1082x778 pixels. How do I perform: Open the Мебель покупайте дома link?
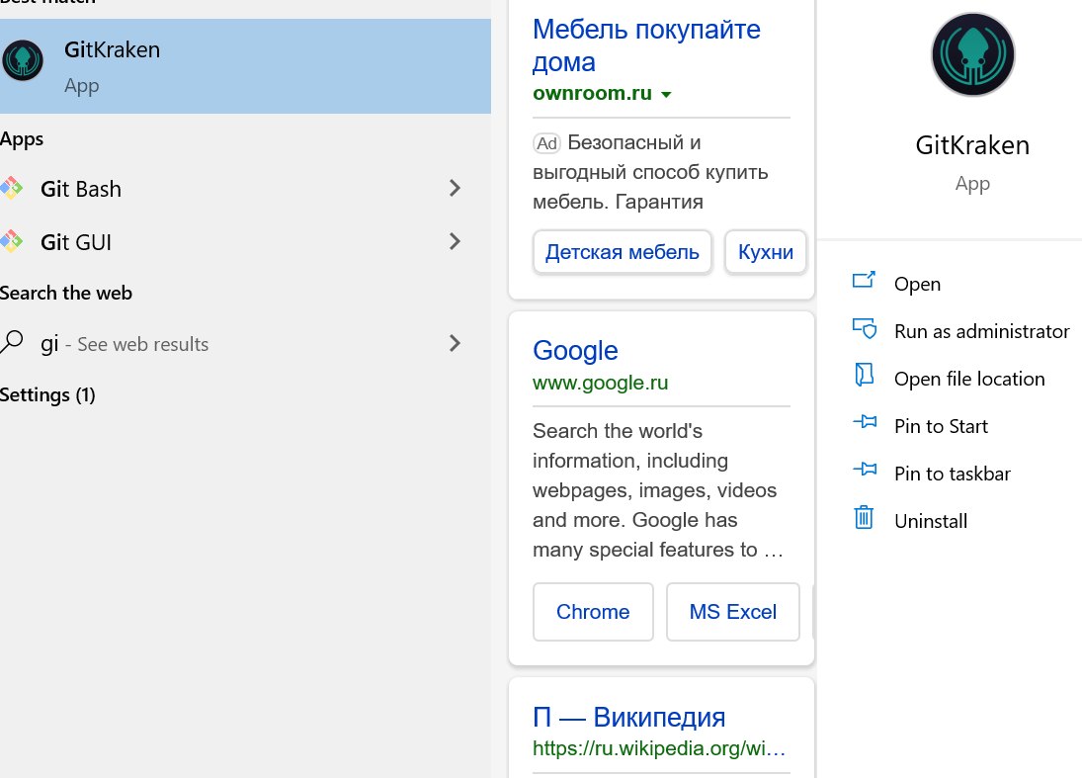tap(646, 45)
